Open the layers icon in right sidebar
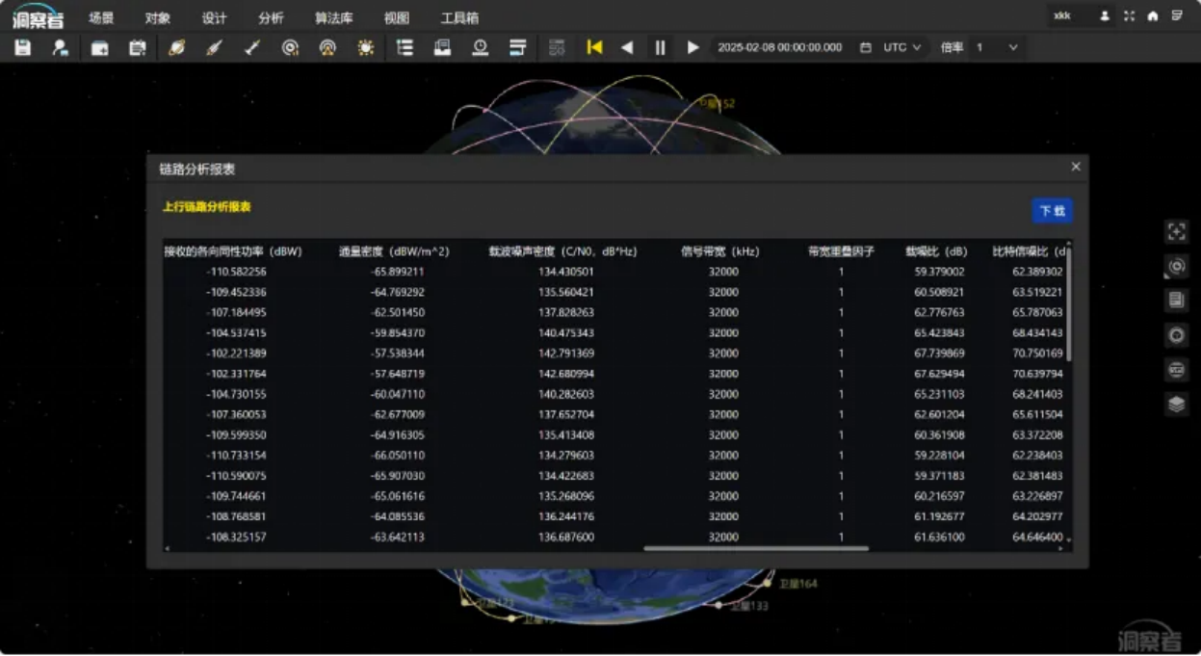Viewport: 1201px width, 656px height. coord(1176,404)
